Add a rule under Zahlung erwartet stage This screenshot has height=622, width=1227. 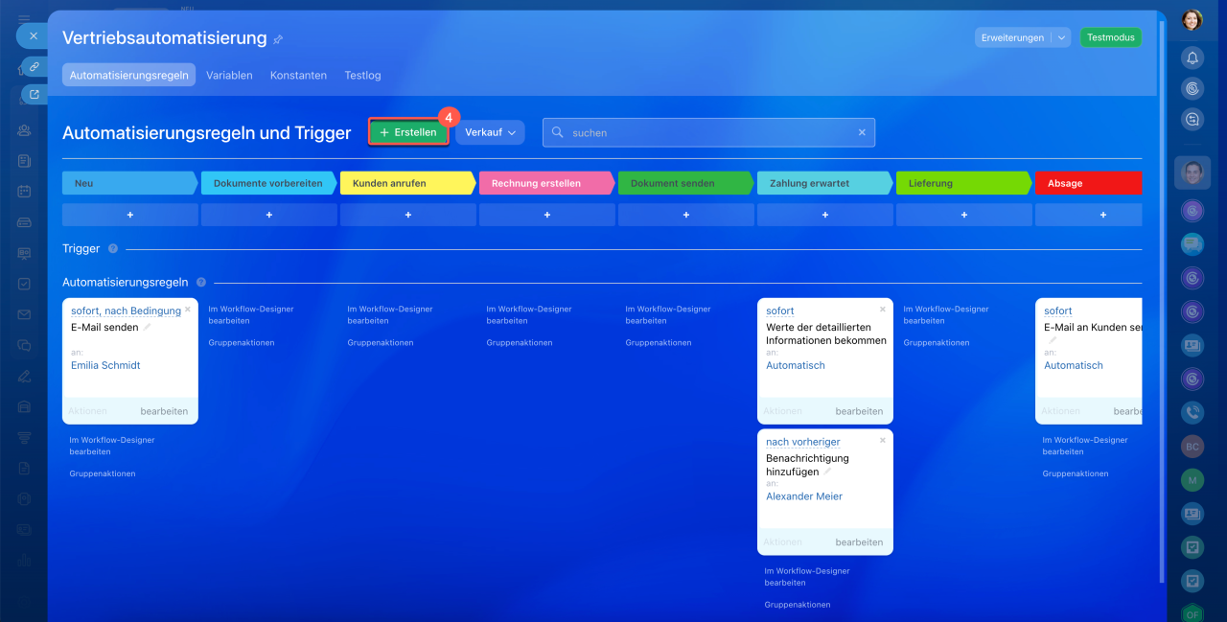825,215
